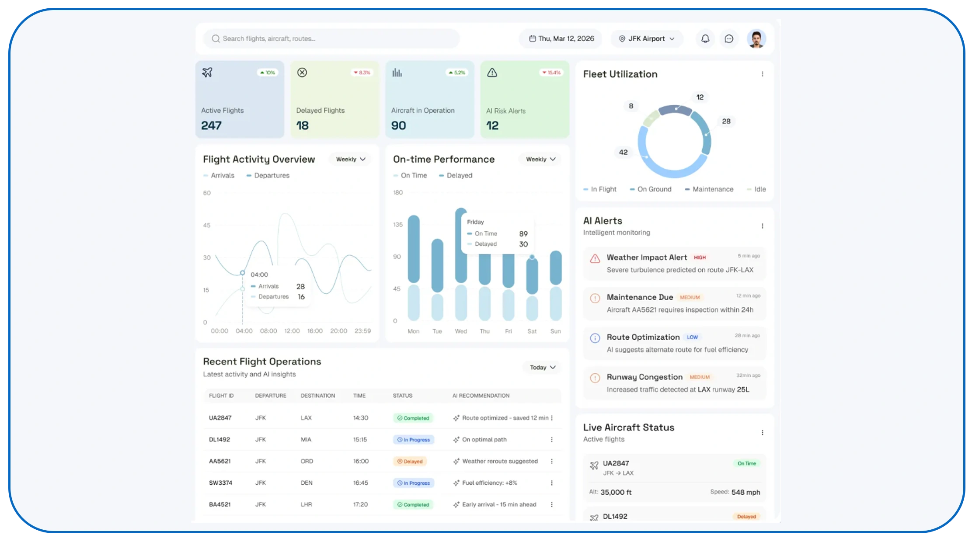The height and width of the screenshot is (542, 972).
Task: Click the Weather Impact Alert red triangle icon
Action: 595,259
